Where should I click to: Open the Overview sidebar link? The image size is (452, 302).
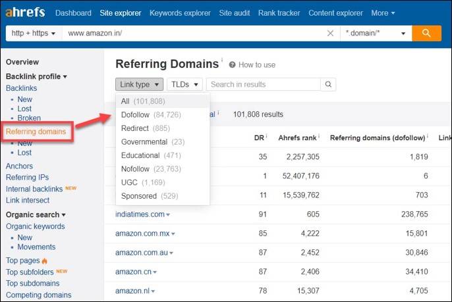pyautogui.click(x=22, y=62)
